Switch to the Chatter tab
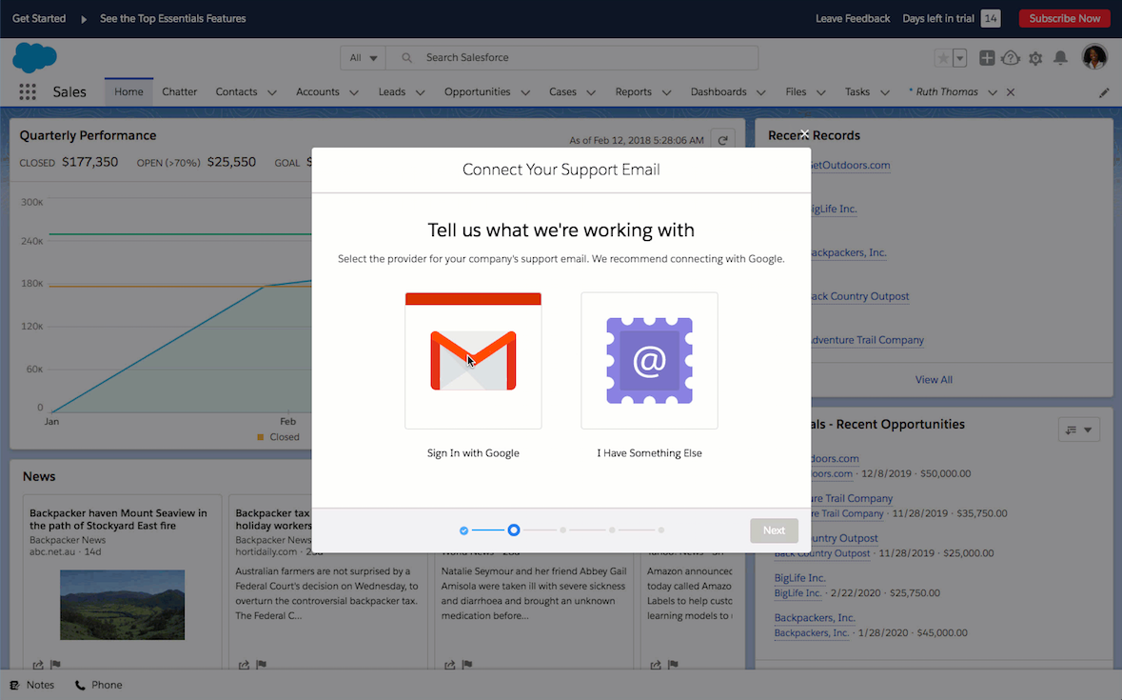 179,92
